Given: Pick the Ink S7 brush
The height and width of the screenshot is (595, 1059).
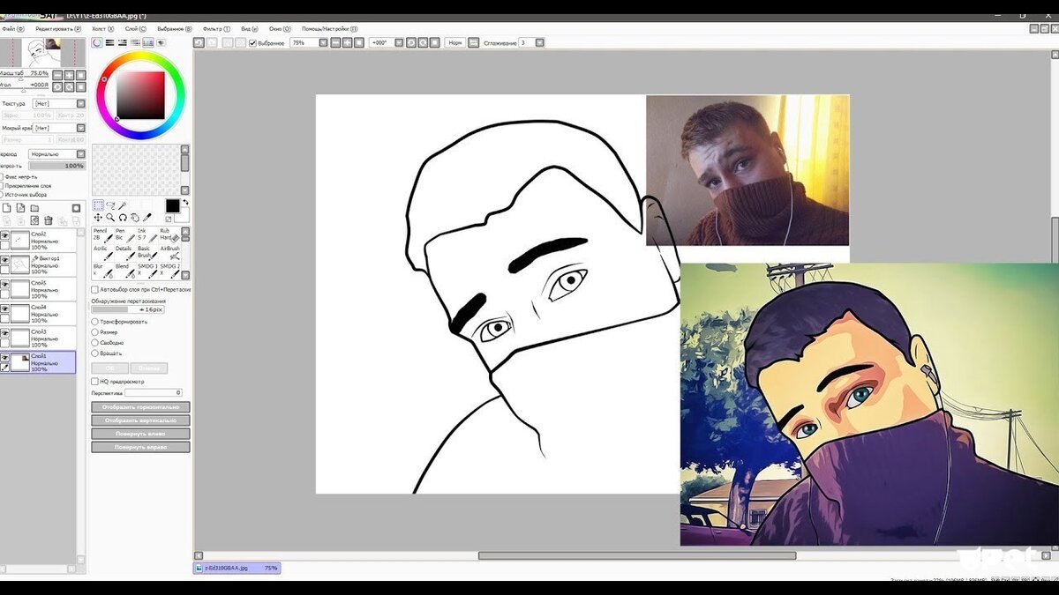Looking at the screenshot, I should click(150, 236).
